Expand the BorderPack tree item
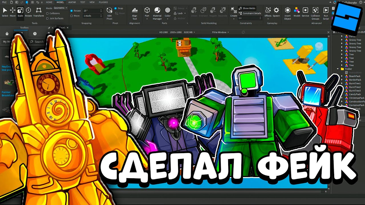 click(342, 80)
